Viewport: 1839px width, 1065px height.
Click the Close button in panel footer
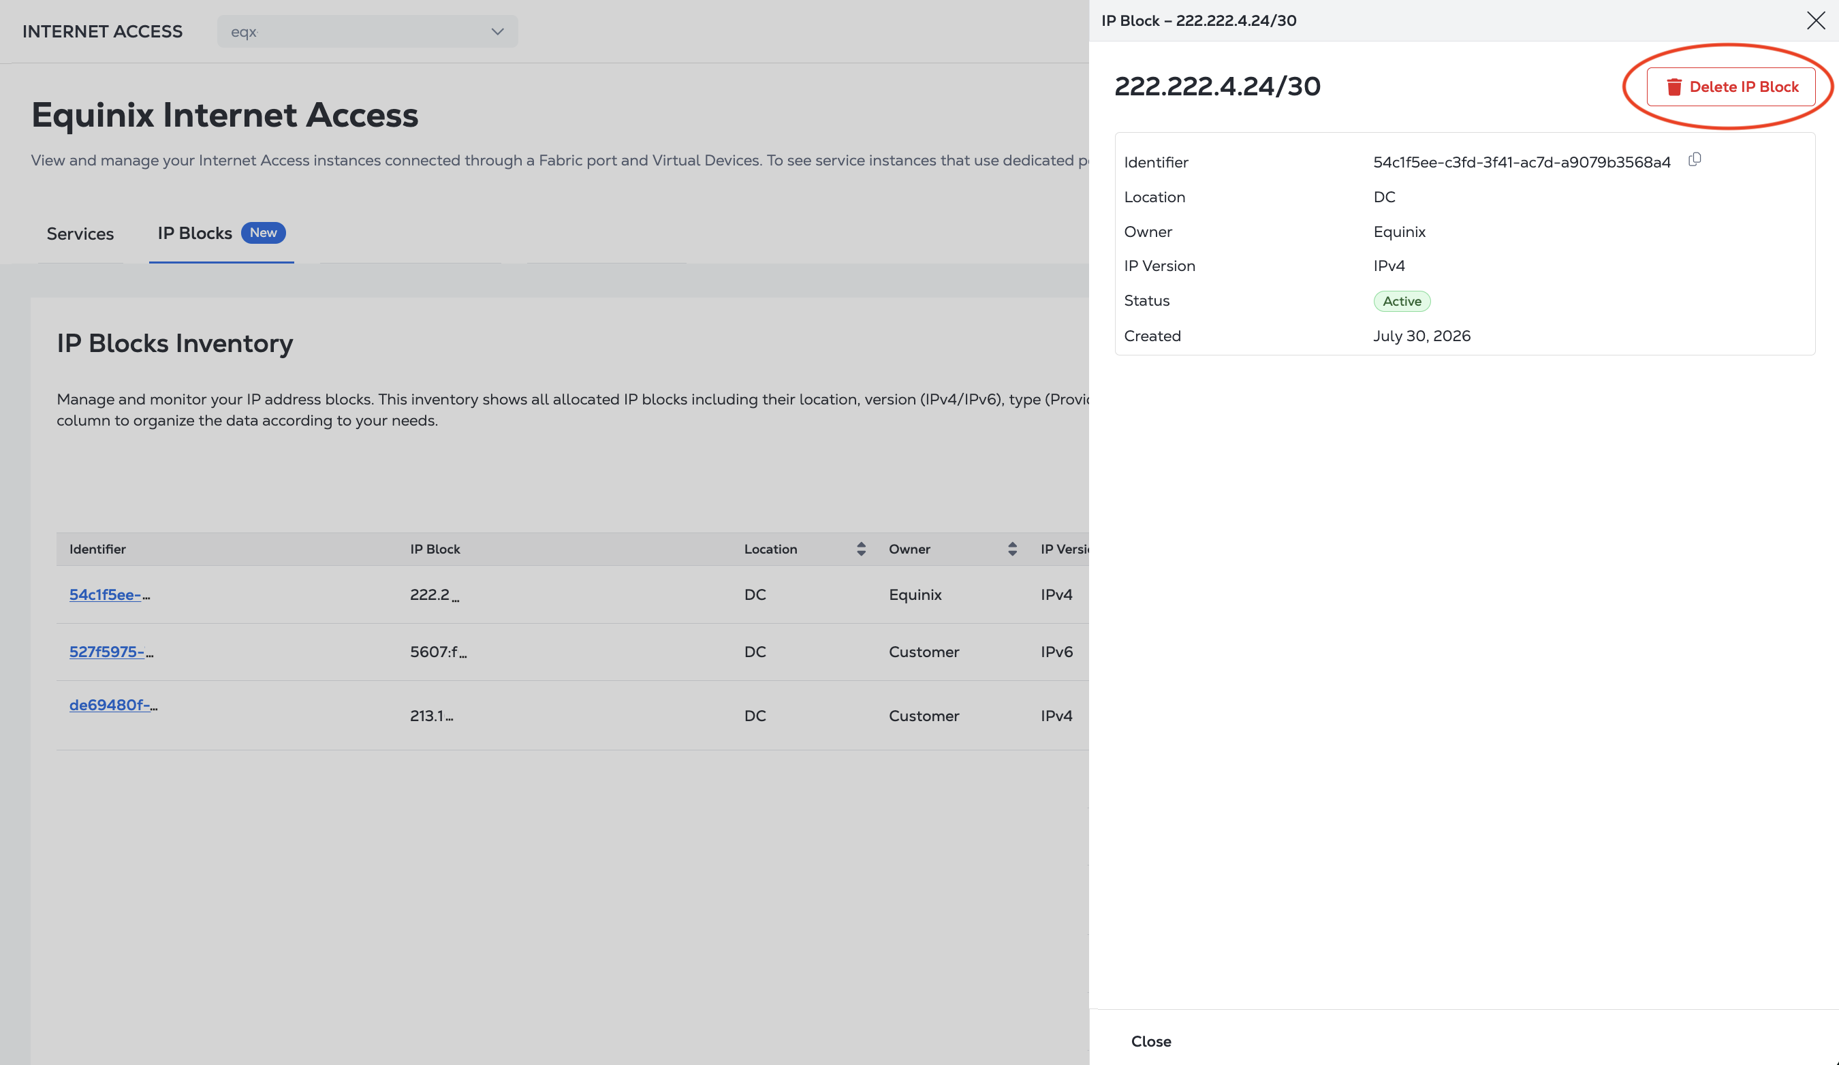click(1151, 1041)
